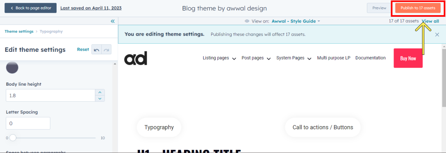Open the Awwal - Style Guide dropdown
Viewport: 446px width, 153px height.
coord(296,21)
